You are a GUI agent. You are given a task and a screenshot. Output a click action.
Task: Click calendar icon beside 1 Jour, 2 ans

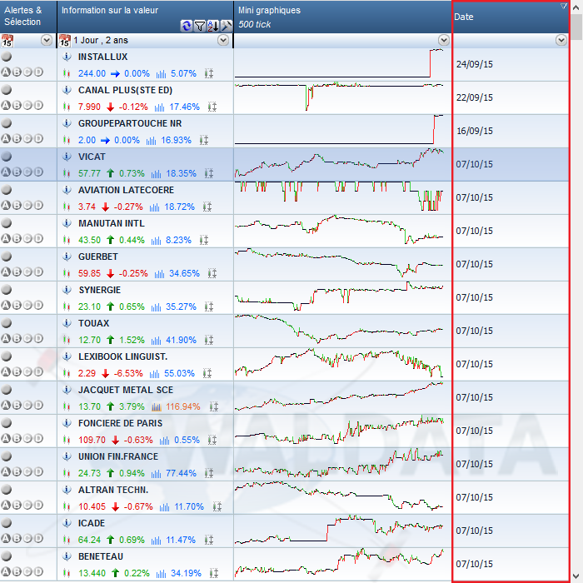click(65, 40)
